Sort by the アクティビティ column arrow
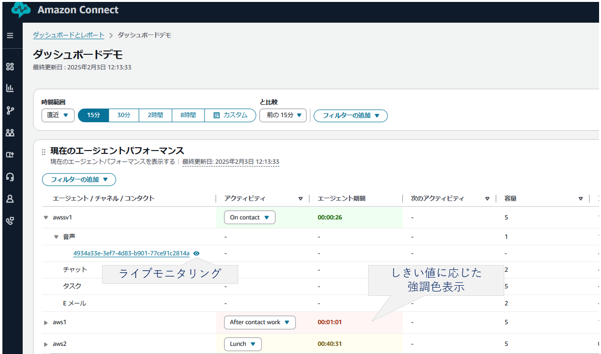Screen dimensions: 601x354 (300, 199)
